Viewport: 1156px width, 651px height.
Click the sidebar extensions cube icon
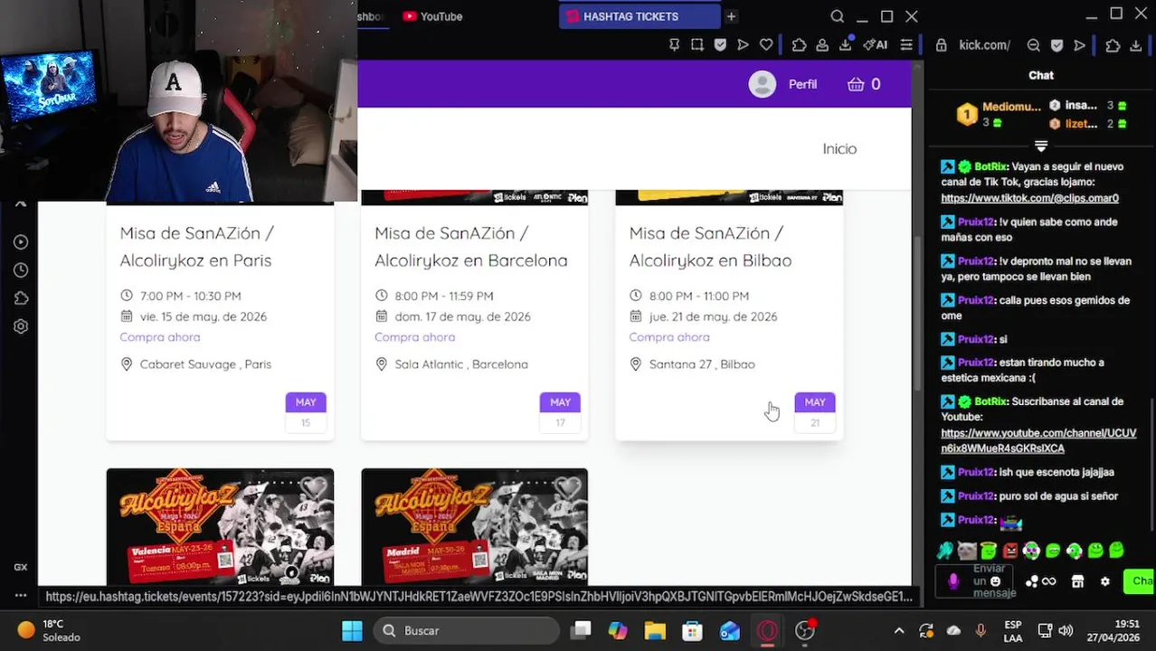21,298
